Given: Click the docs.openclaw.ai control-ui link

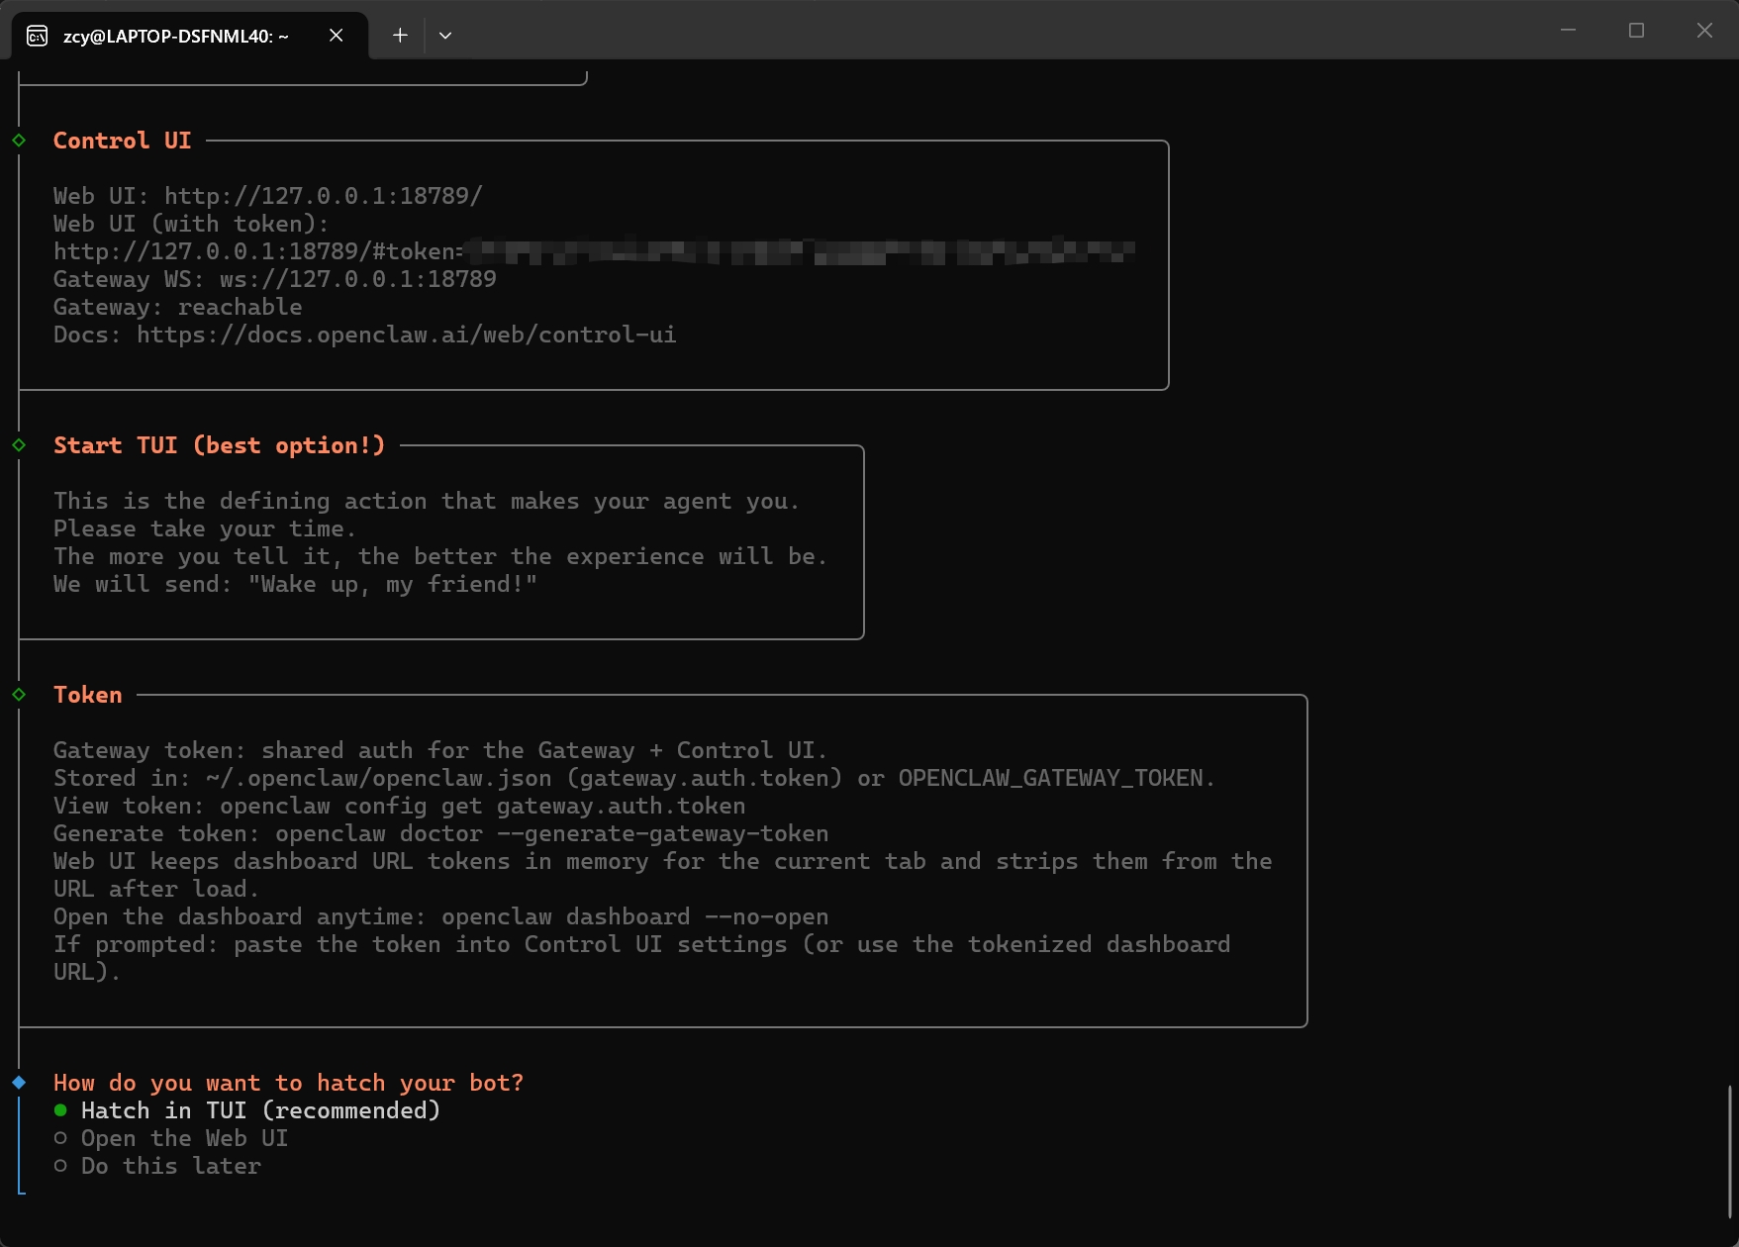Looking at the screenshot, I should [x=407, y=335].
